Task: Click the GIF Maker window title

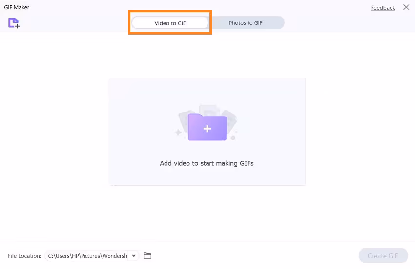Action: [17, 7]
